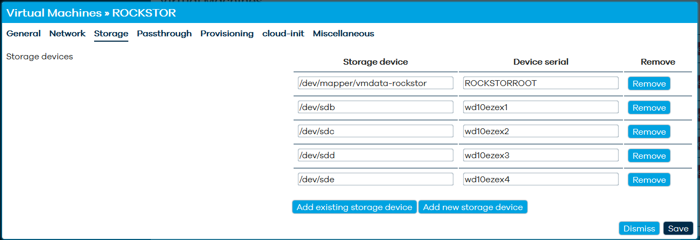This screenshot has width=700, height=240.
Task: Click Add existing storage device button
Action: (x=355, y=207)
